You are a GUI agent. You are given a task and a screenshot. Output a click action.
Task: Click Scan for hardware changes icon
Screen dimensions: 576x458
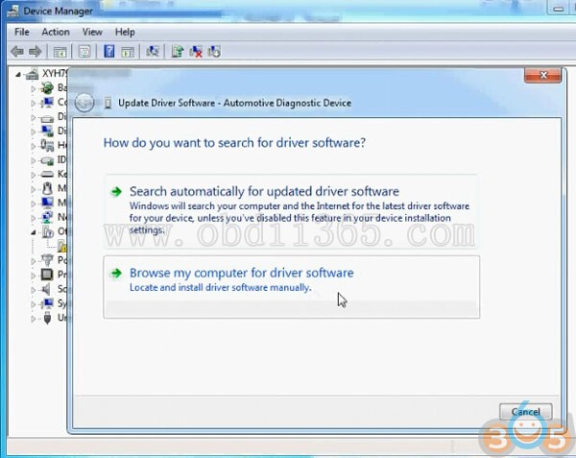(x=153, y=52)
